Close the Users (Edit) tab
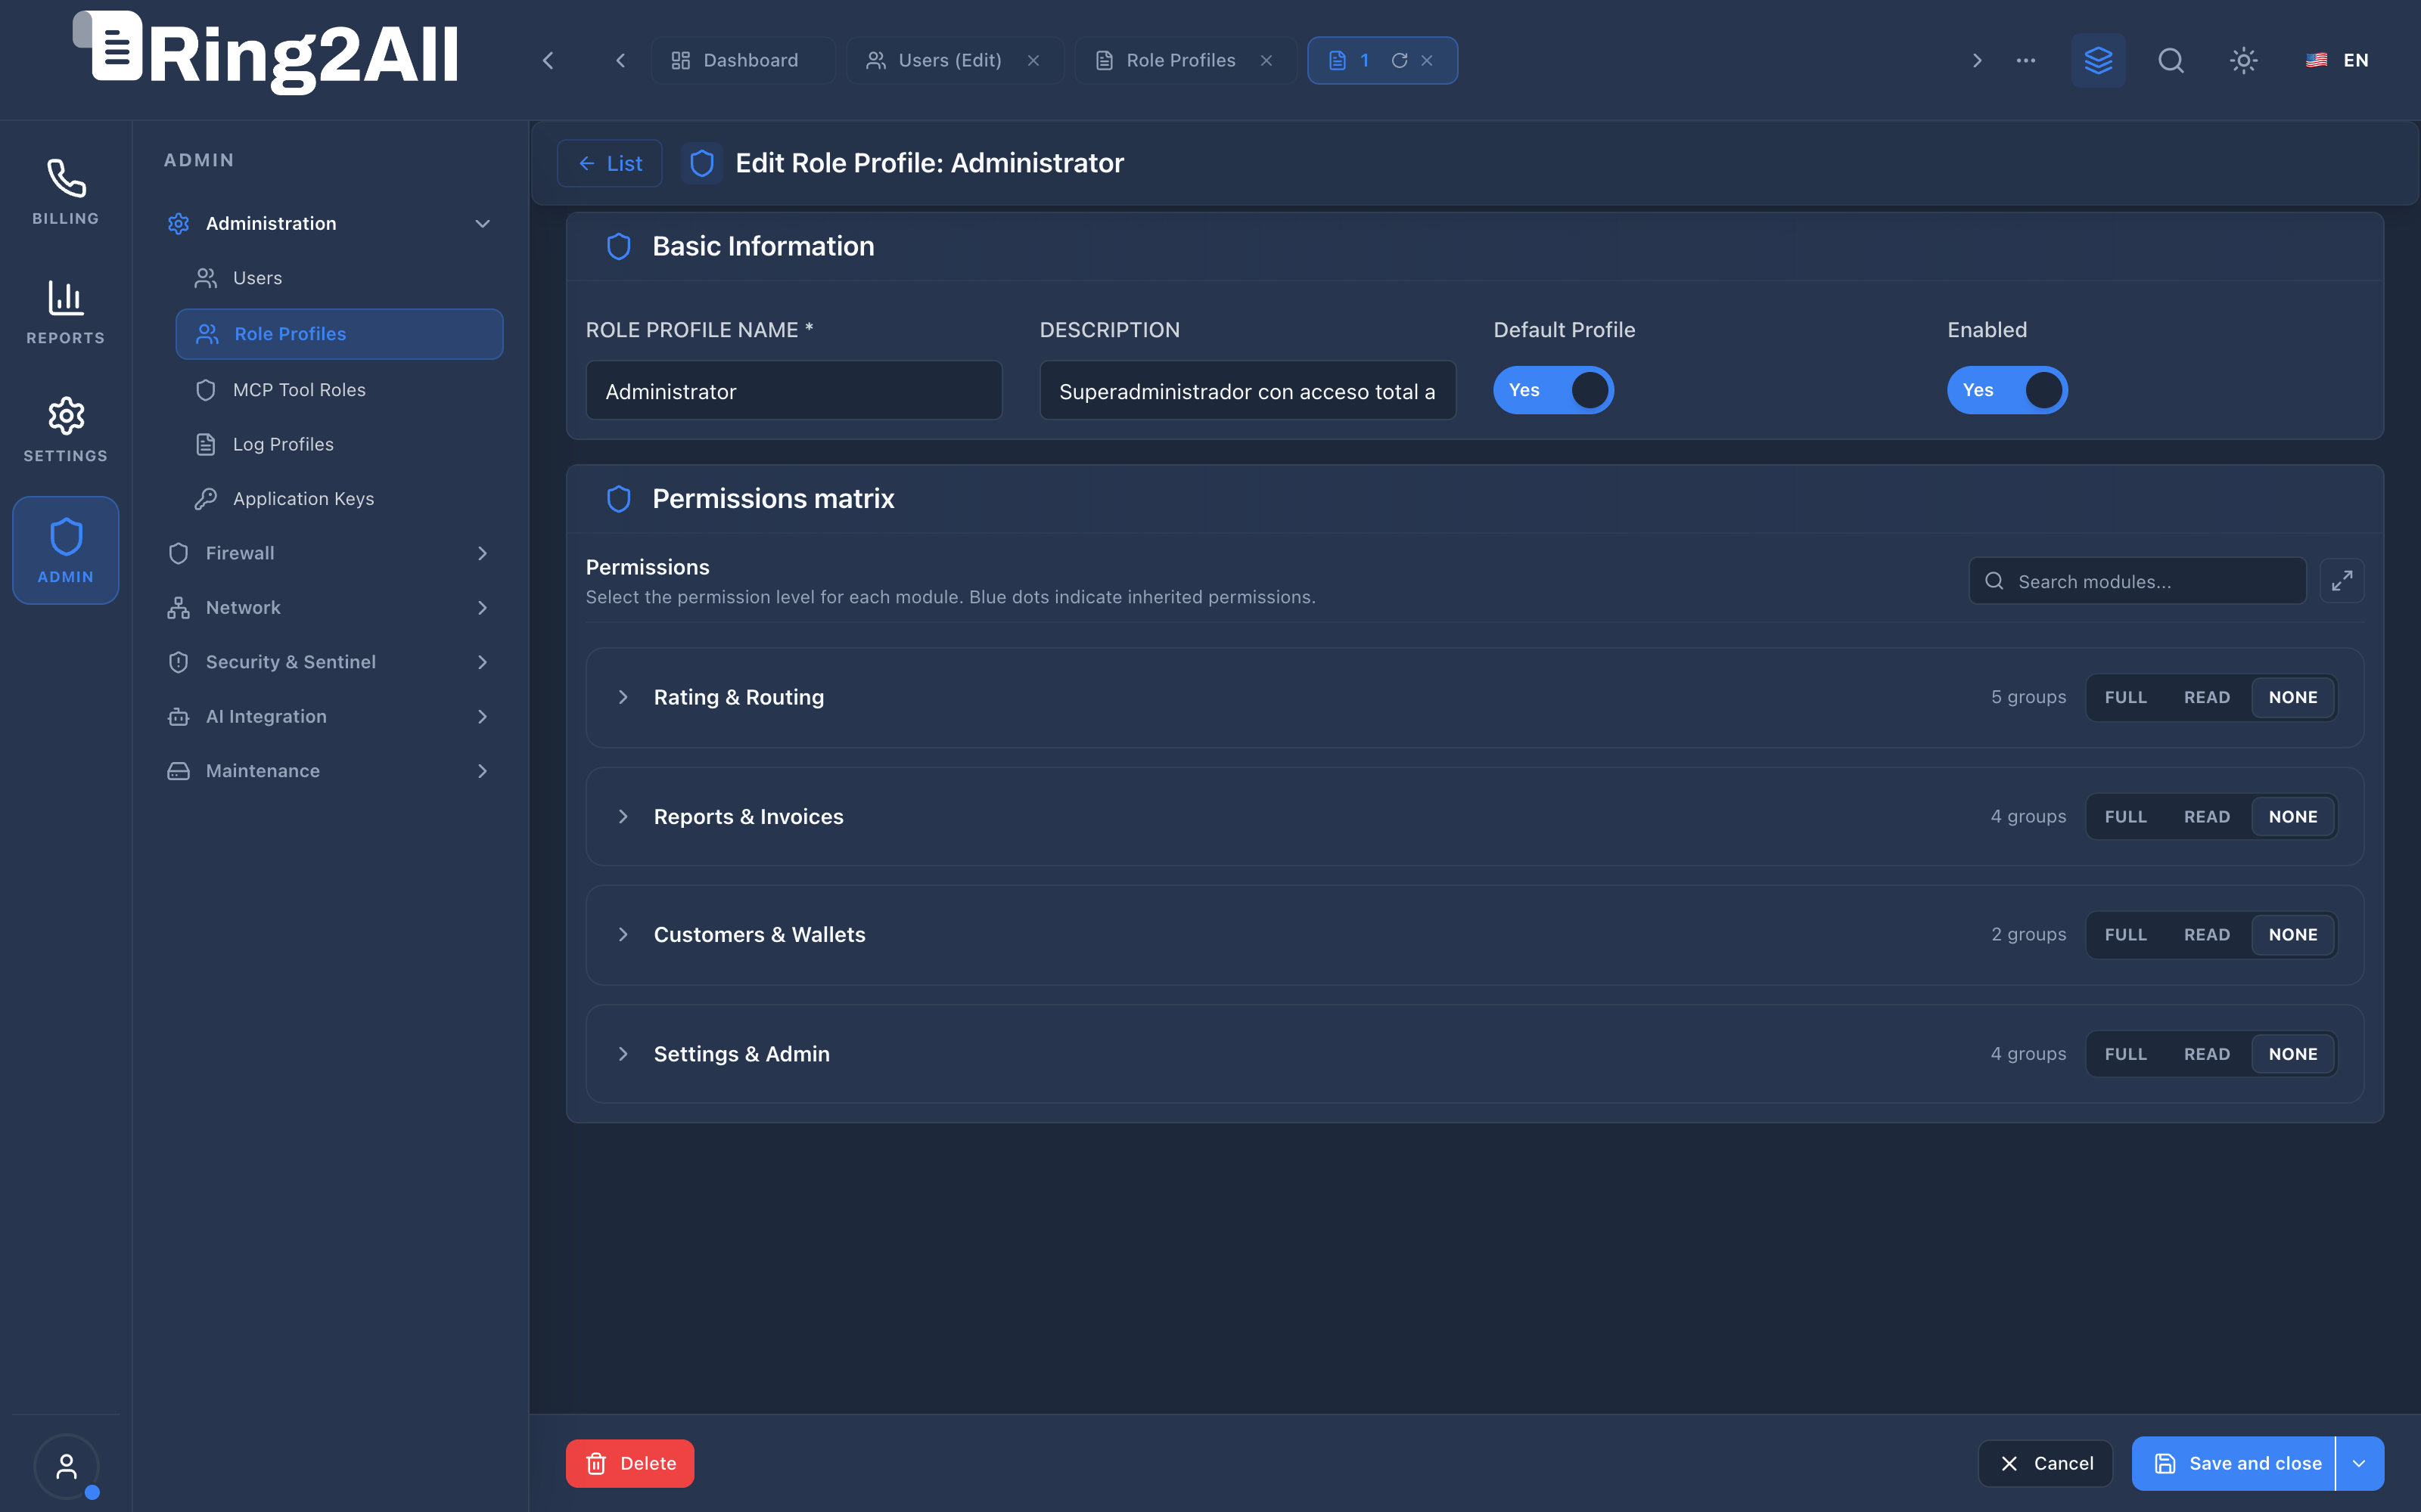This screenshot has width=2421, height=1512. [x=1033, y=60]
